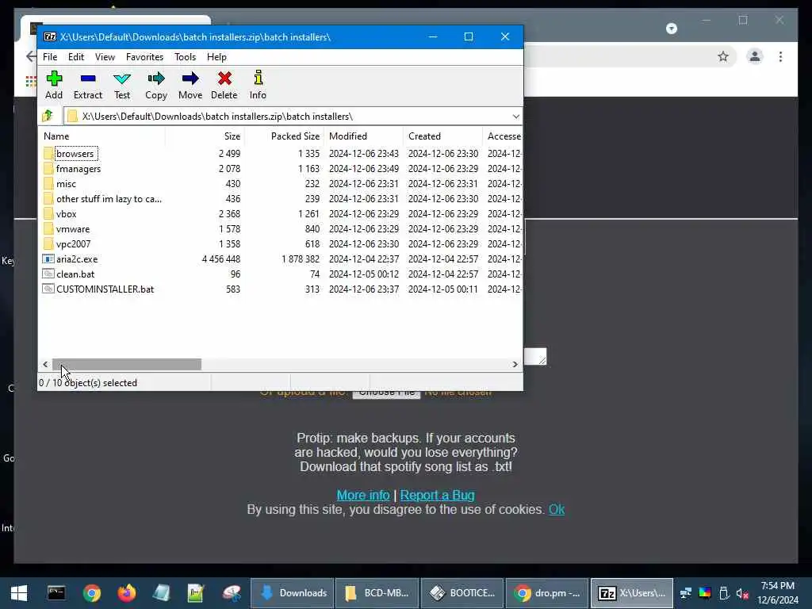Open the Favorites menu

click(144, 57)
